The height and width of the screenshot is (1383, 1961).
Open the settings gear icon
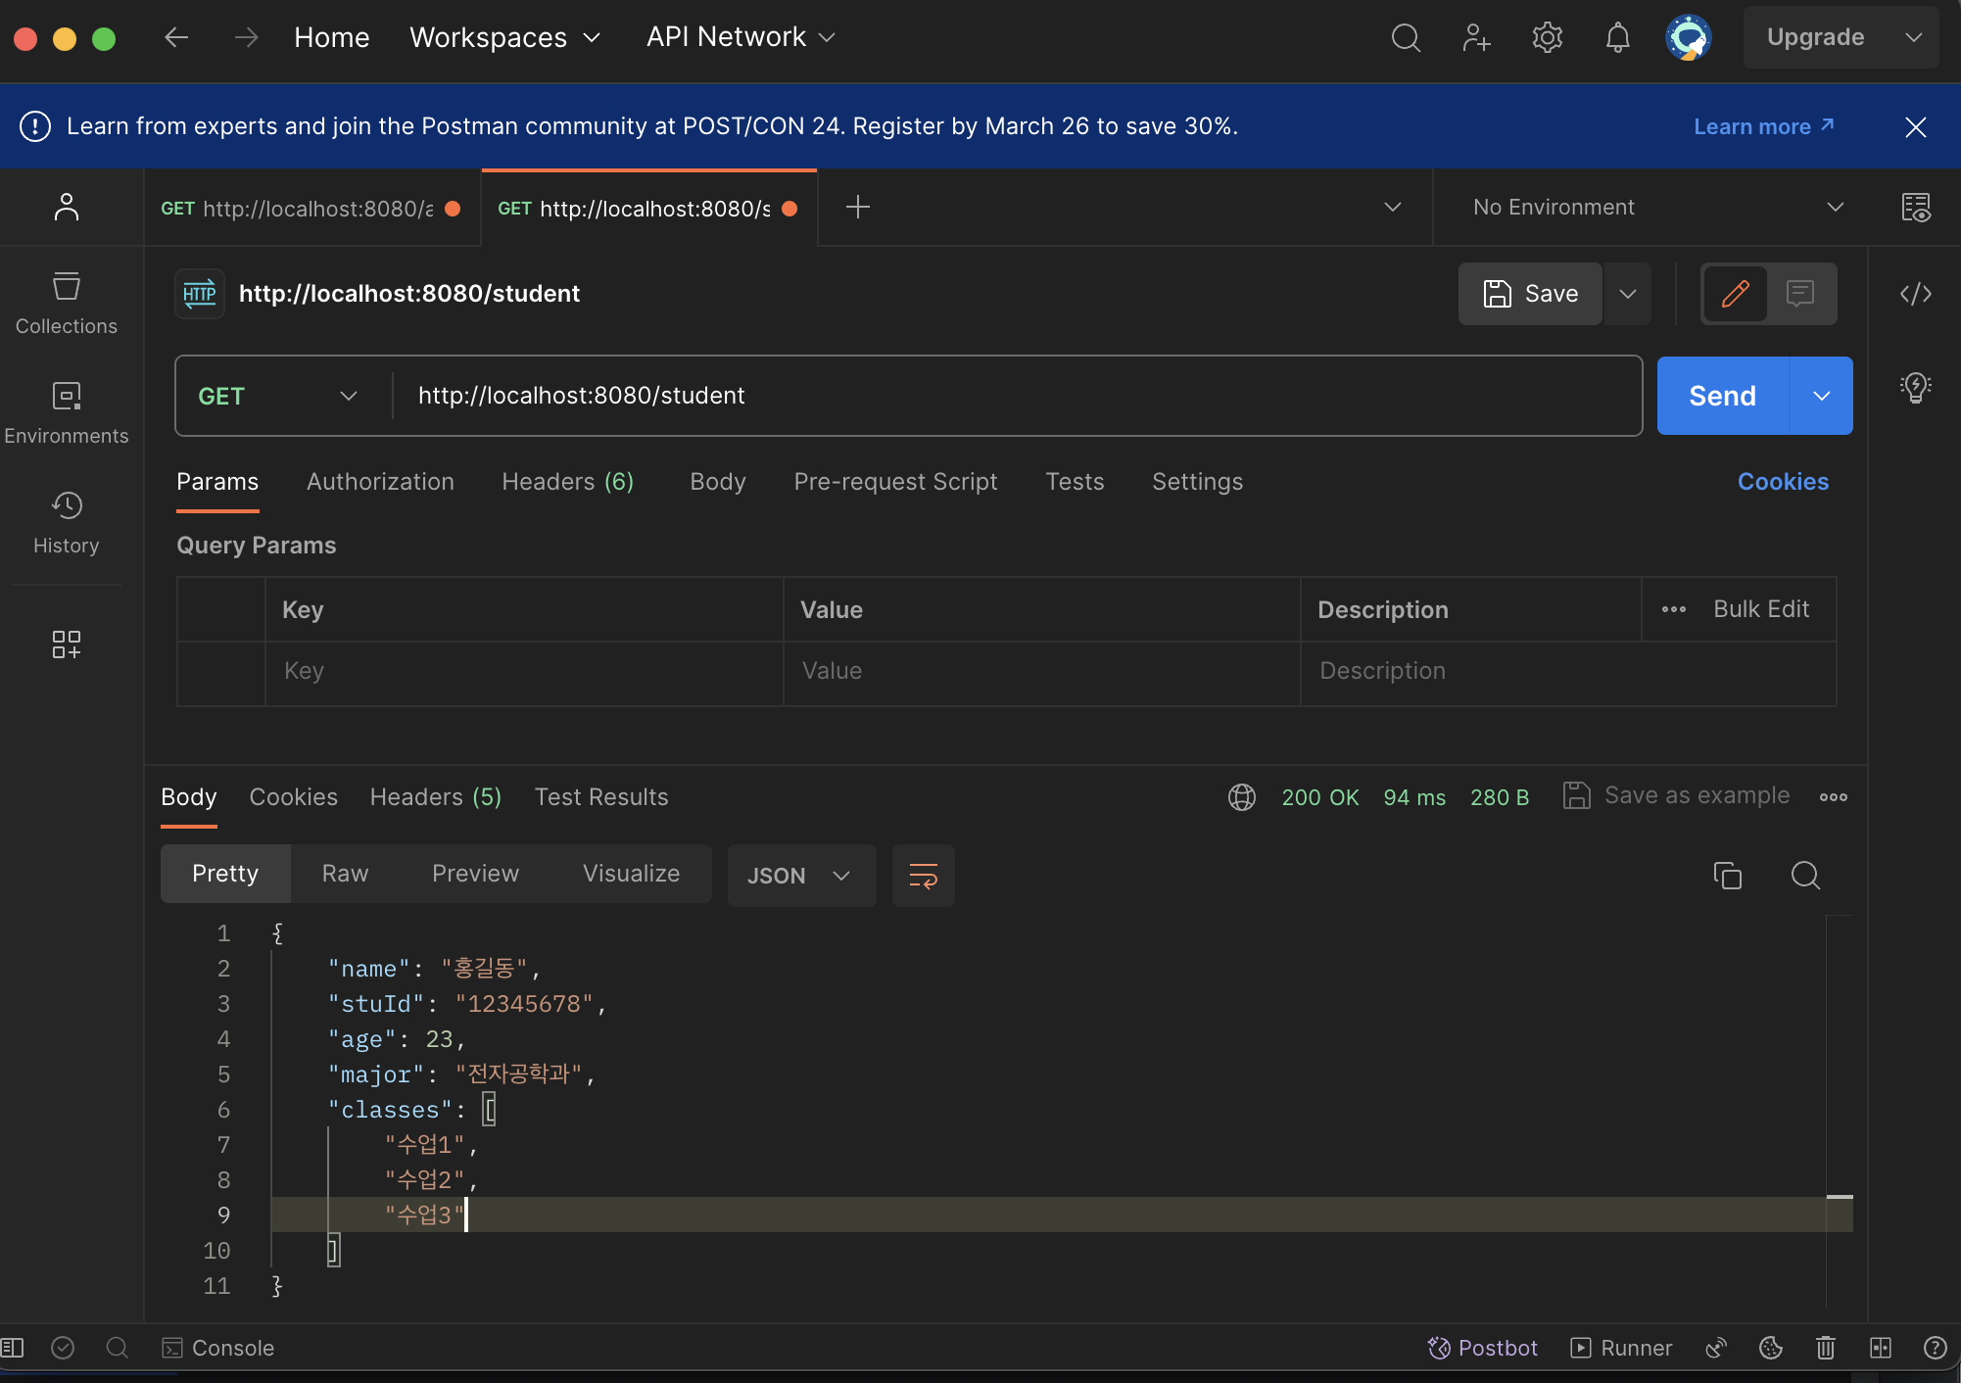click(1547, 37)
